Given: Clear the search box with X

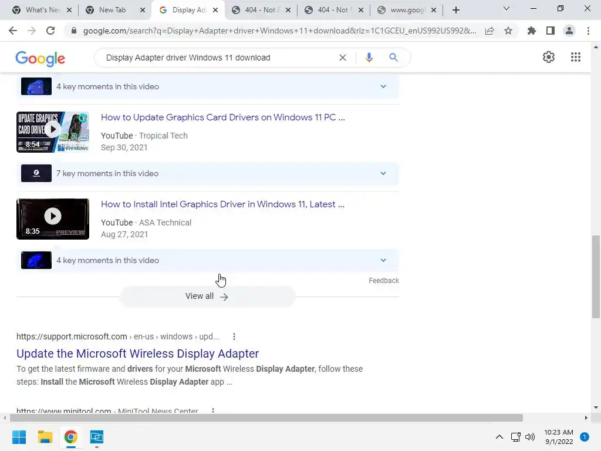Looking at the screenshot, I should coord(343,58).
